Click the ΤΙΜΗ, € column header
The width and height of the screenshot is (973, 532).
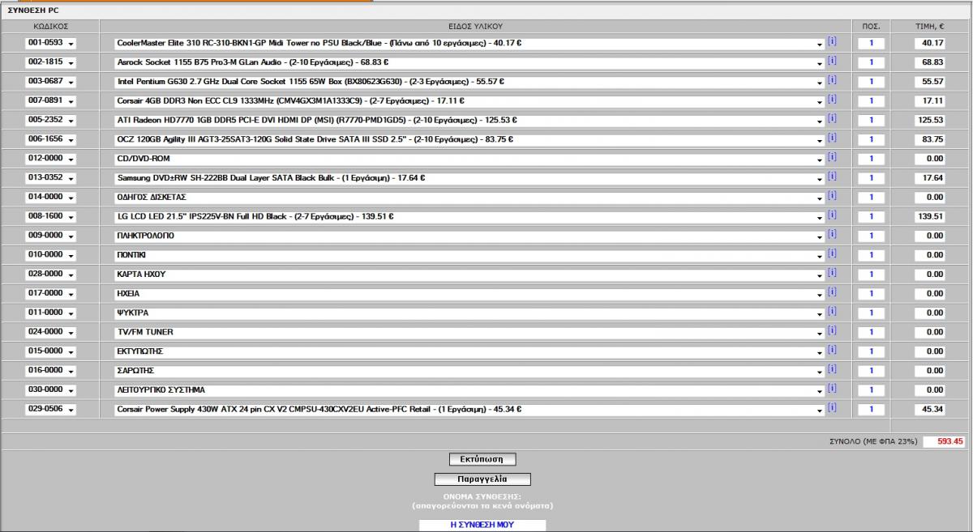click(x=930, y=27)
